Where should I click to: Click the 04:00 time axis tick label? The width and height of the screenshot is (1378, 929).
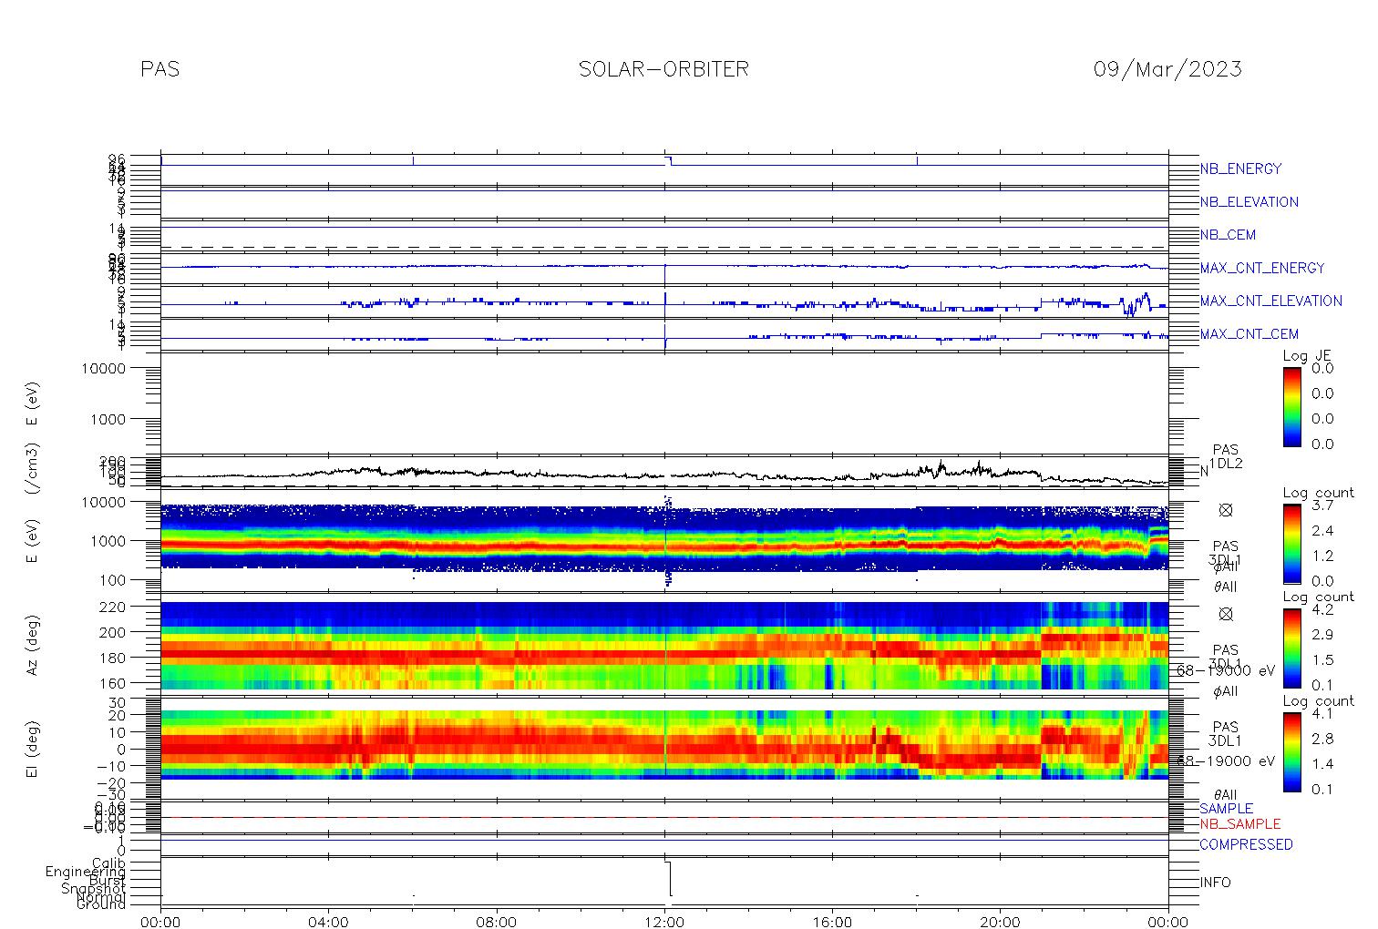[x=329, y=922]
